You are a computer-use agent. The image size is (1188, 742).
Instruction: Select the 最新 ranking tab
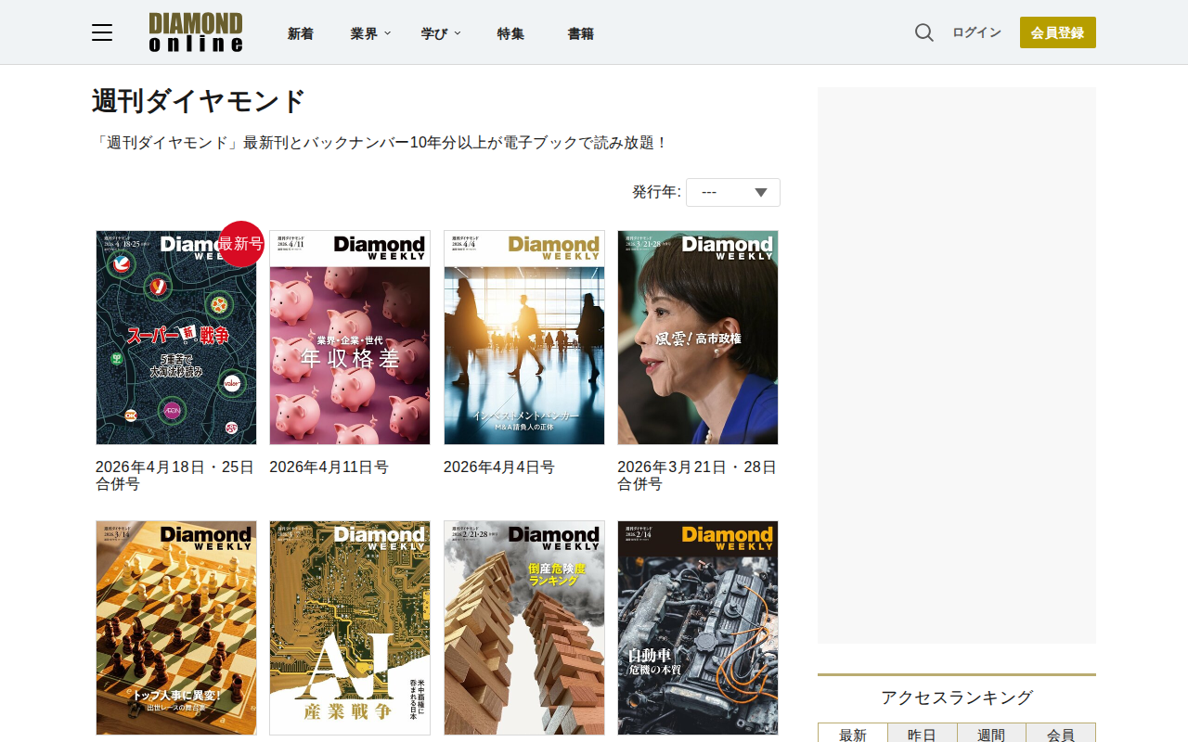click(x=853, y=734)
